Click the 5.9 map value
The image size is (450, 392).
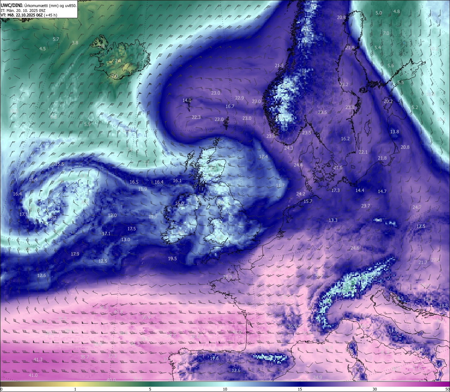(x=88, y=124)
